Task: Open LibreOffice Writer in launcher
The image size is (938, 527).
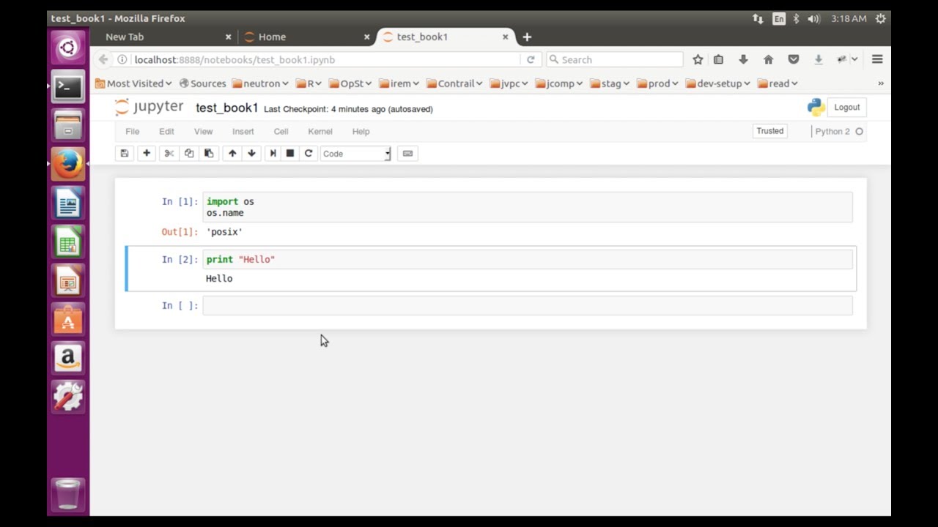Action: pyautogui.click(x=68, y=203)
